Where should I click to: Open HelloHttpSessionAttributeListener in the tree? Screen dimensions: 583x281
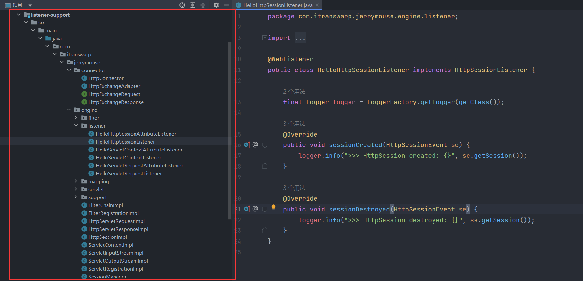click(x=136, y=134)
